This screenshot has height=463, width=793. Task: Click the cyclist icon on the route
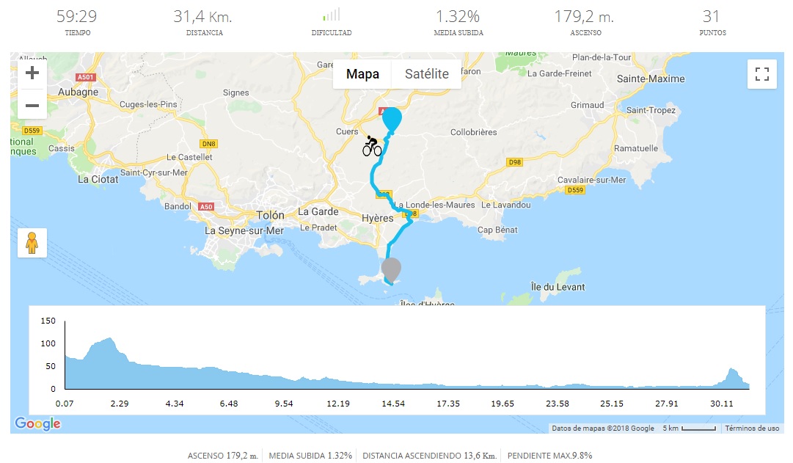pyautogui.click(x=372, y=146)
